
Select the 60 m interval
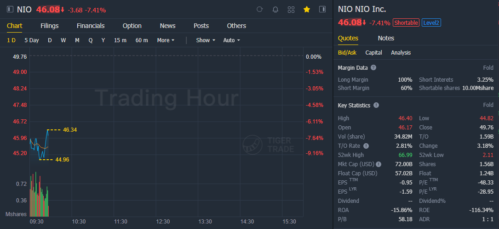pyautogui.click(x=142, y=40)
